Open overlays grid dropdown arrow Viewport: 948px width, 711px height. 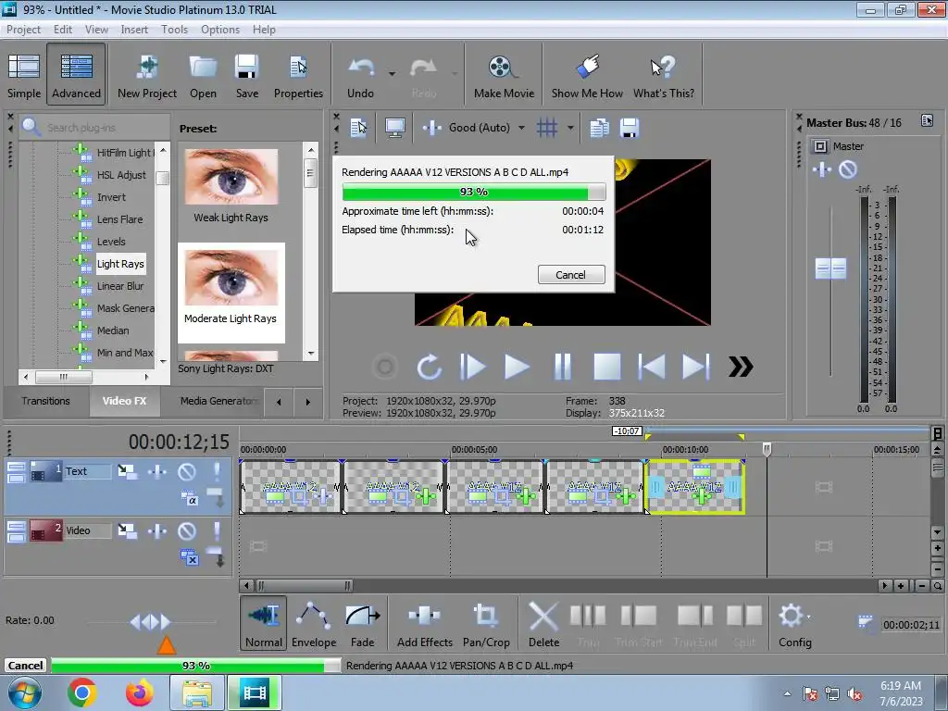click(570, 128)
